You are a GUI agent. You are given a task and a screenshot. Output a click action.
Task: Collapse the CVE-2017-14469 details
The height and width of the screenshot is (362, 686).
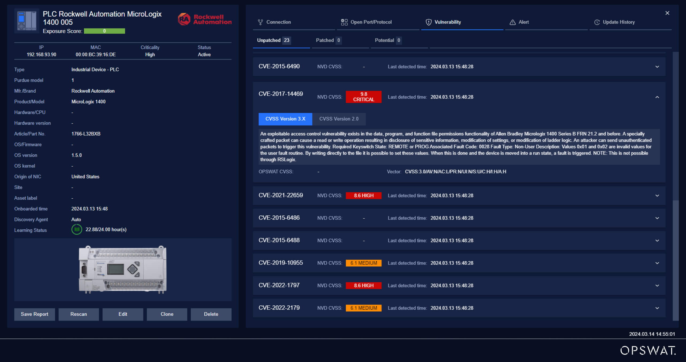point(657,97)
